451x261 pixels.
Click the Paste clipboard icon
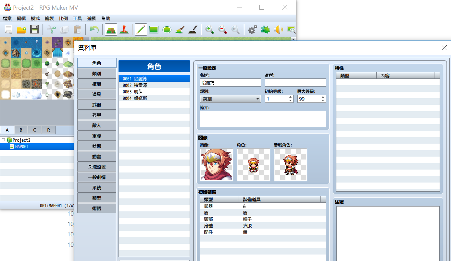[x=77, y=30]
